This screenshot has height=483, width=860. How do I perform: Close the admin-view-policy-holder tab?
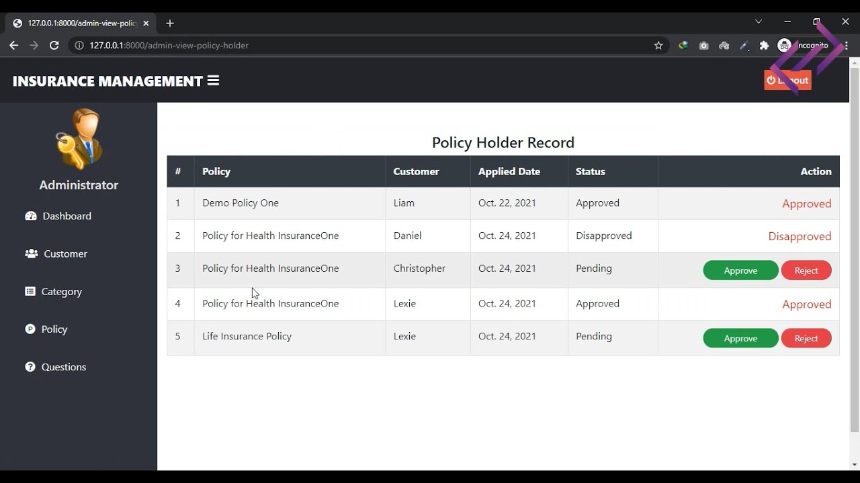click(x=146, y=23)
